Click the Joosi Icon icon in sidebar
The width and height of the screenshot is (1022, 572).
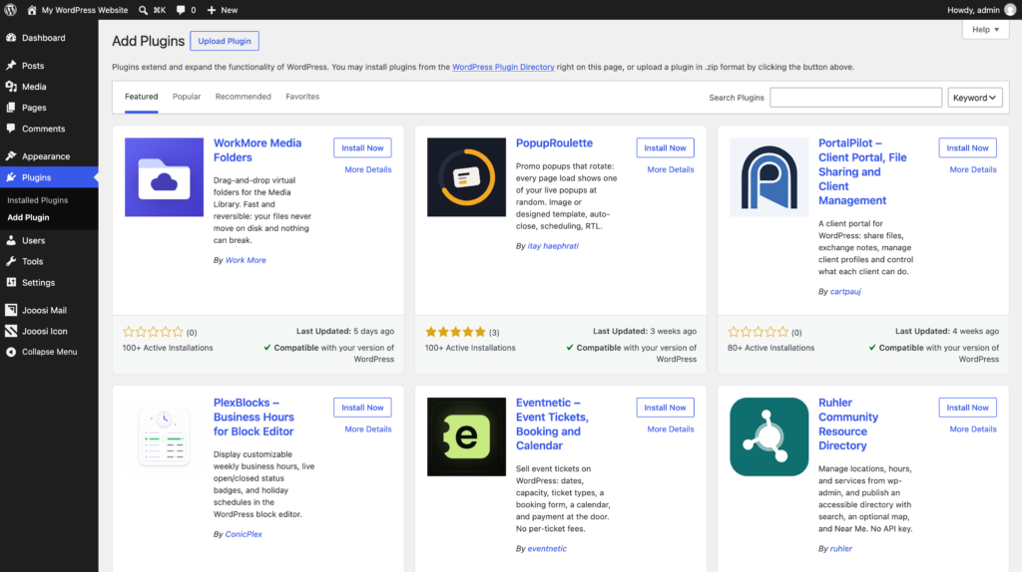click(x=11, y=331)
